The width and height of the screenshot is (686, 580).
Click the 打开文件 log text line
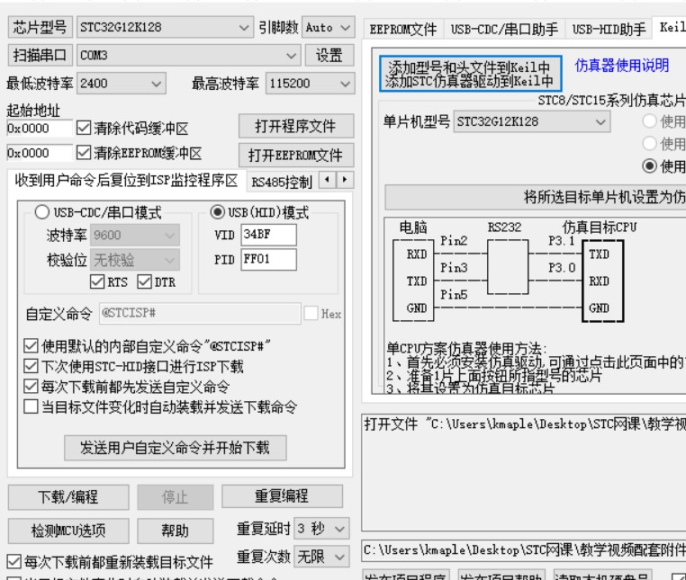pos(525,424)
